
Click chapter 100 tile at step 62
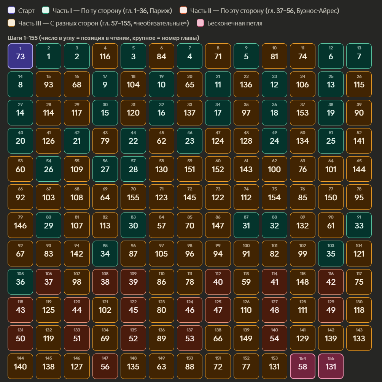coord(274,169)
